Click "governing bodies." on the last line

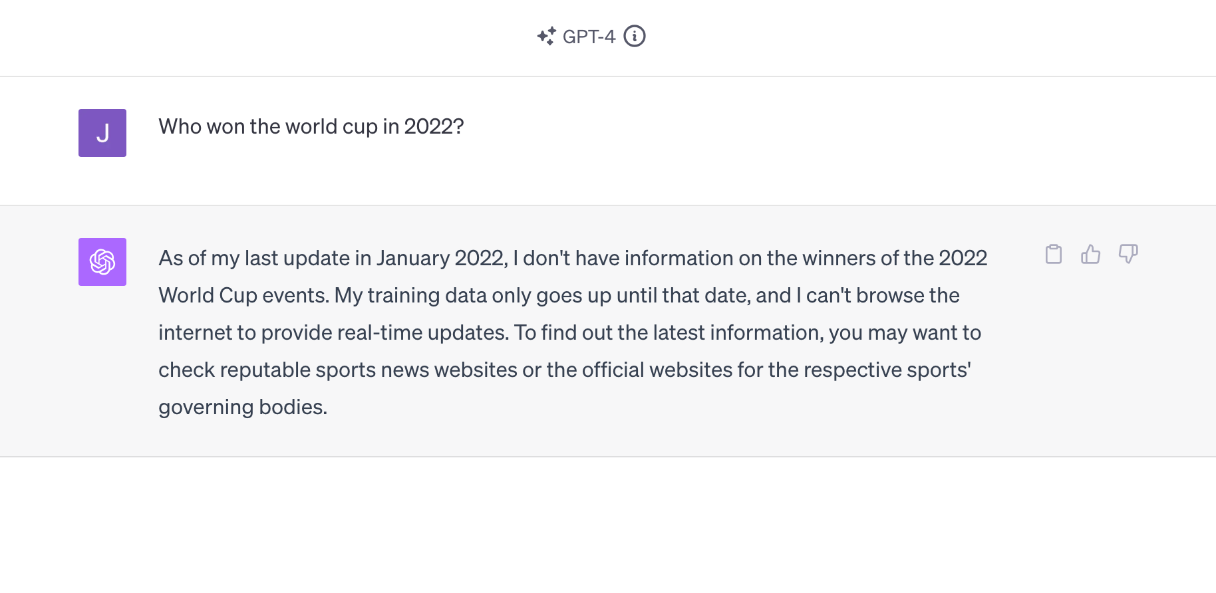point(243,407)
